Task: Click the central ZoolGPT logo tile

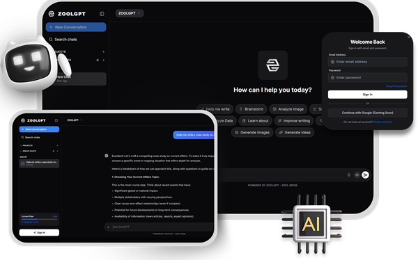Action: (x=272, y=65)
